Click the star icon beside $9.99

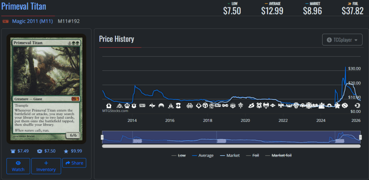pyautogui.click(x=66, y=151)
